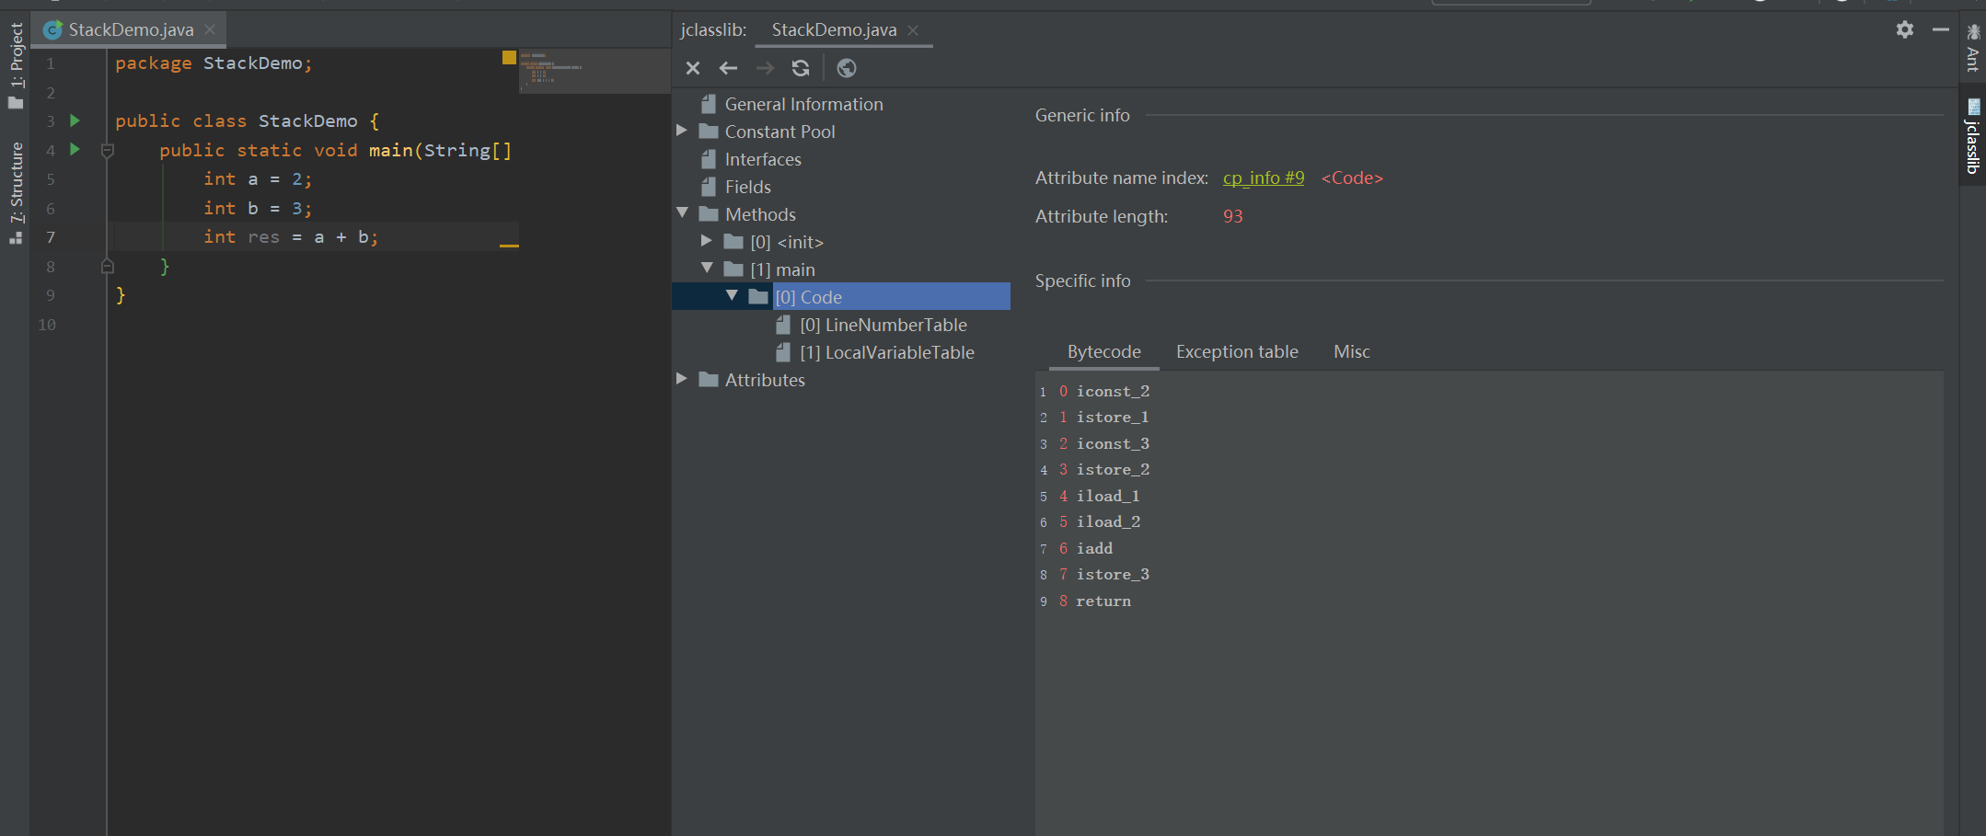
Task: Collapse the Methods node
Action: pos(682,213)
